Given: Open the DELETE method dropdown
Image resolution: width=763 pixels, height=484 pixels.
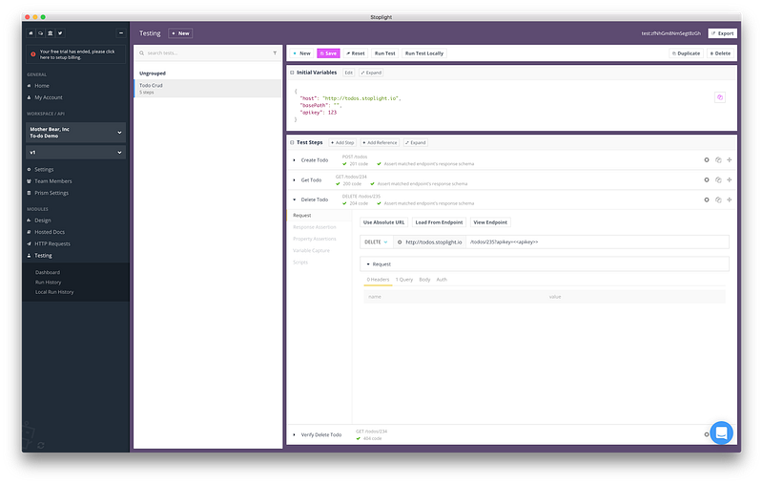Looking at the screenshot, I should 376,242.
